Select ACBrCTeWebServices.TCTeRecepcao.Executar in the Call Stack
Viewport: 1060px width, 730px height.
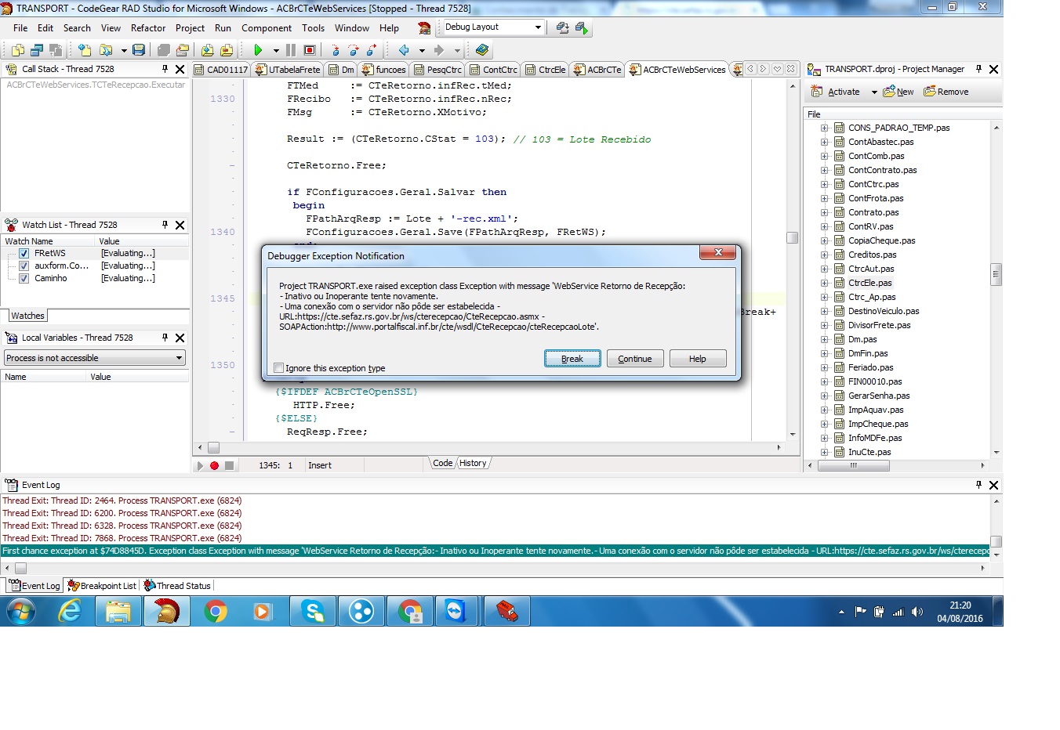96,85
